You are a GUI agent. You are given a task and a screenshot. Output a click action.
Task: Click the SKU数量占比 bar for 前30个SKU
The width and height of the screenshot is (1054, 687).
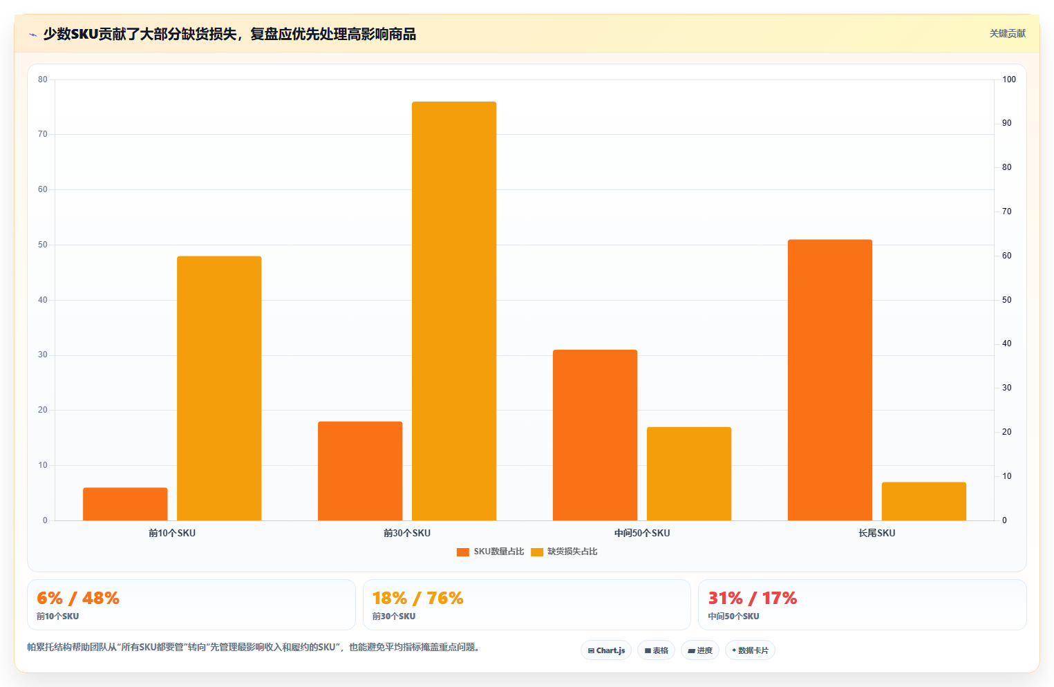tap(360, 471)
